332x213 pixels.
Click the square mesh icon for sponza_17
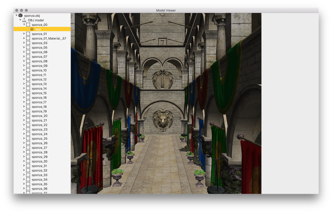click(28, 102)
